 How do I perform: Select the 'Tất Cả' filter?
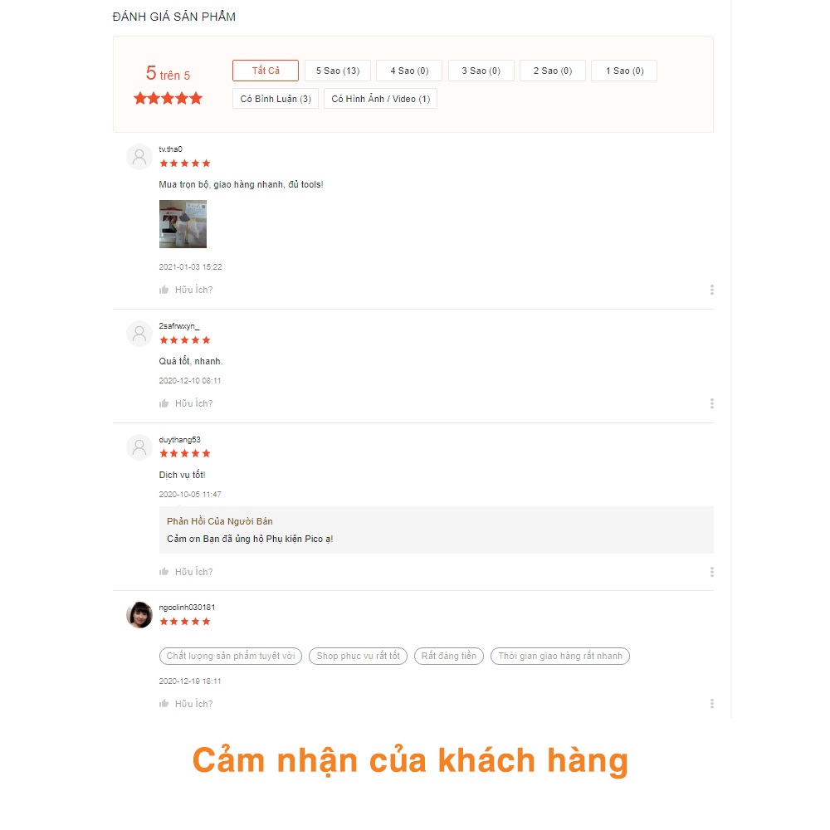point(266,71)
